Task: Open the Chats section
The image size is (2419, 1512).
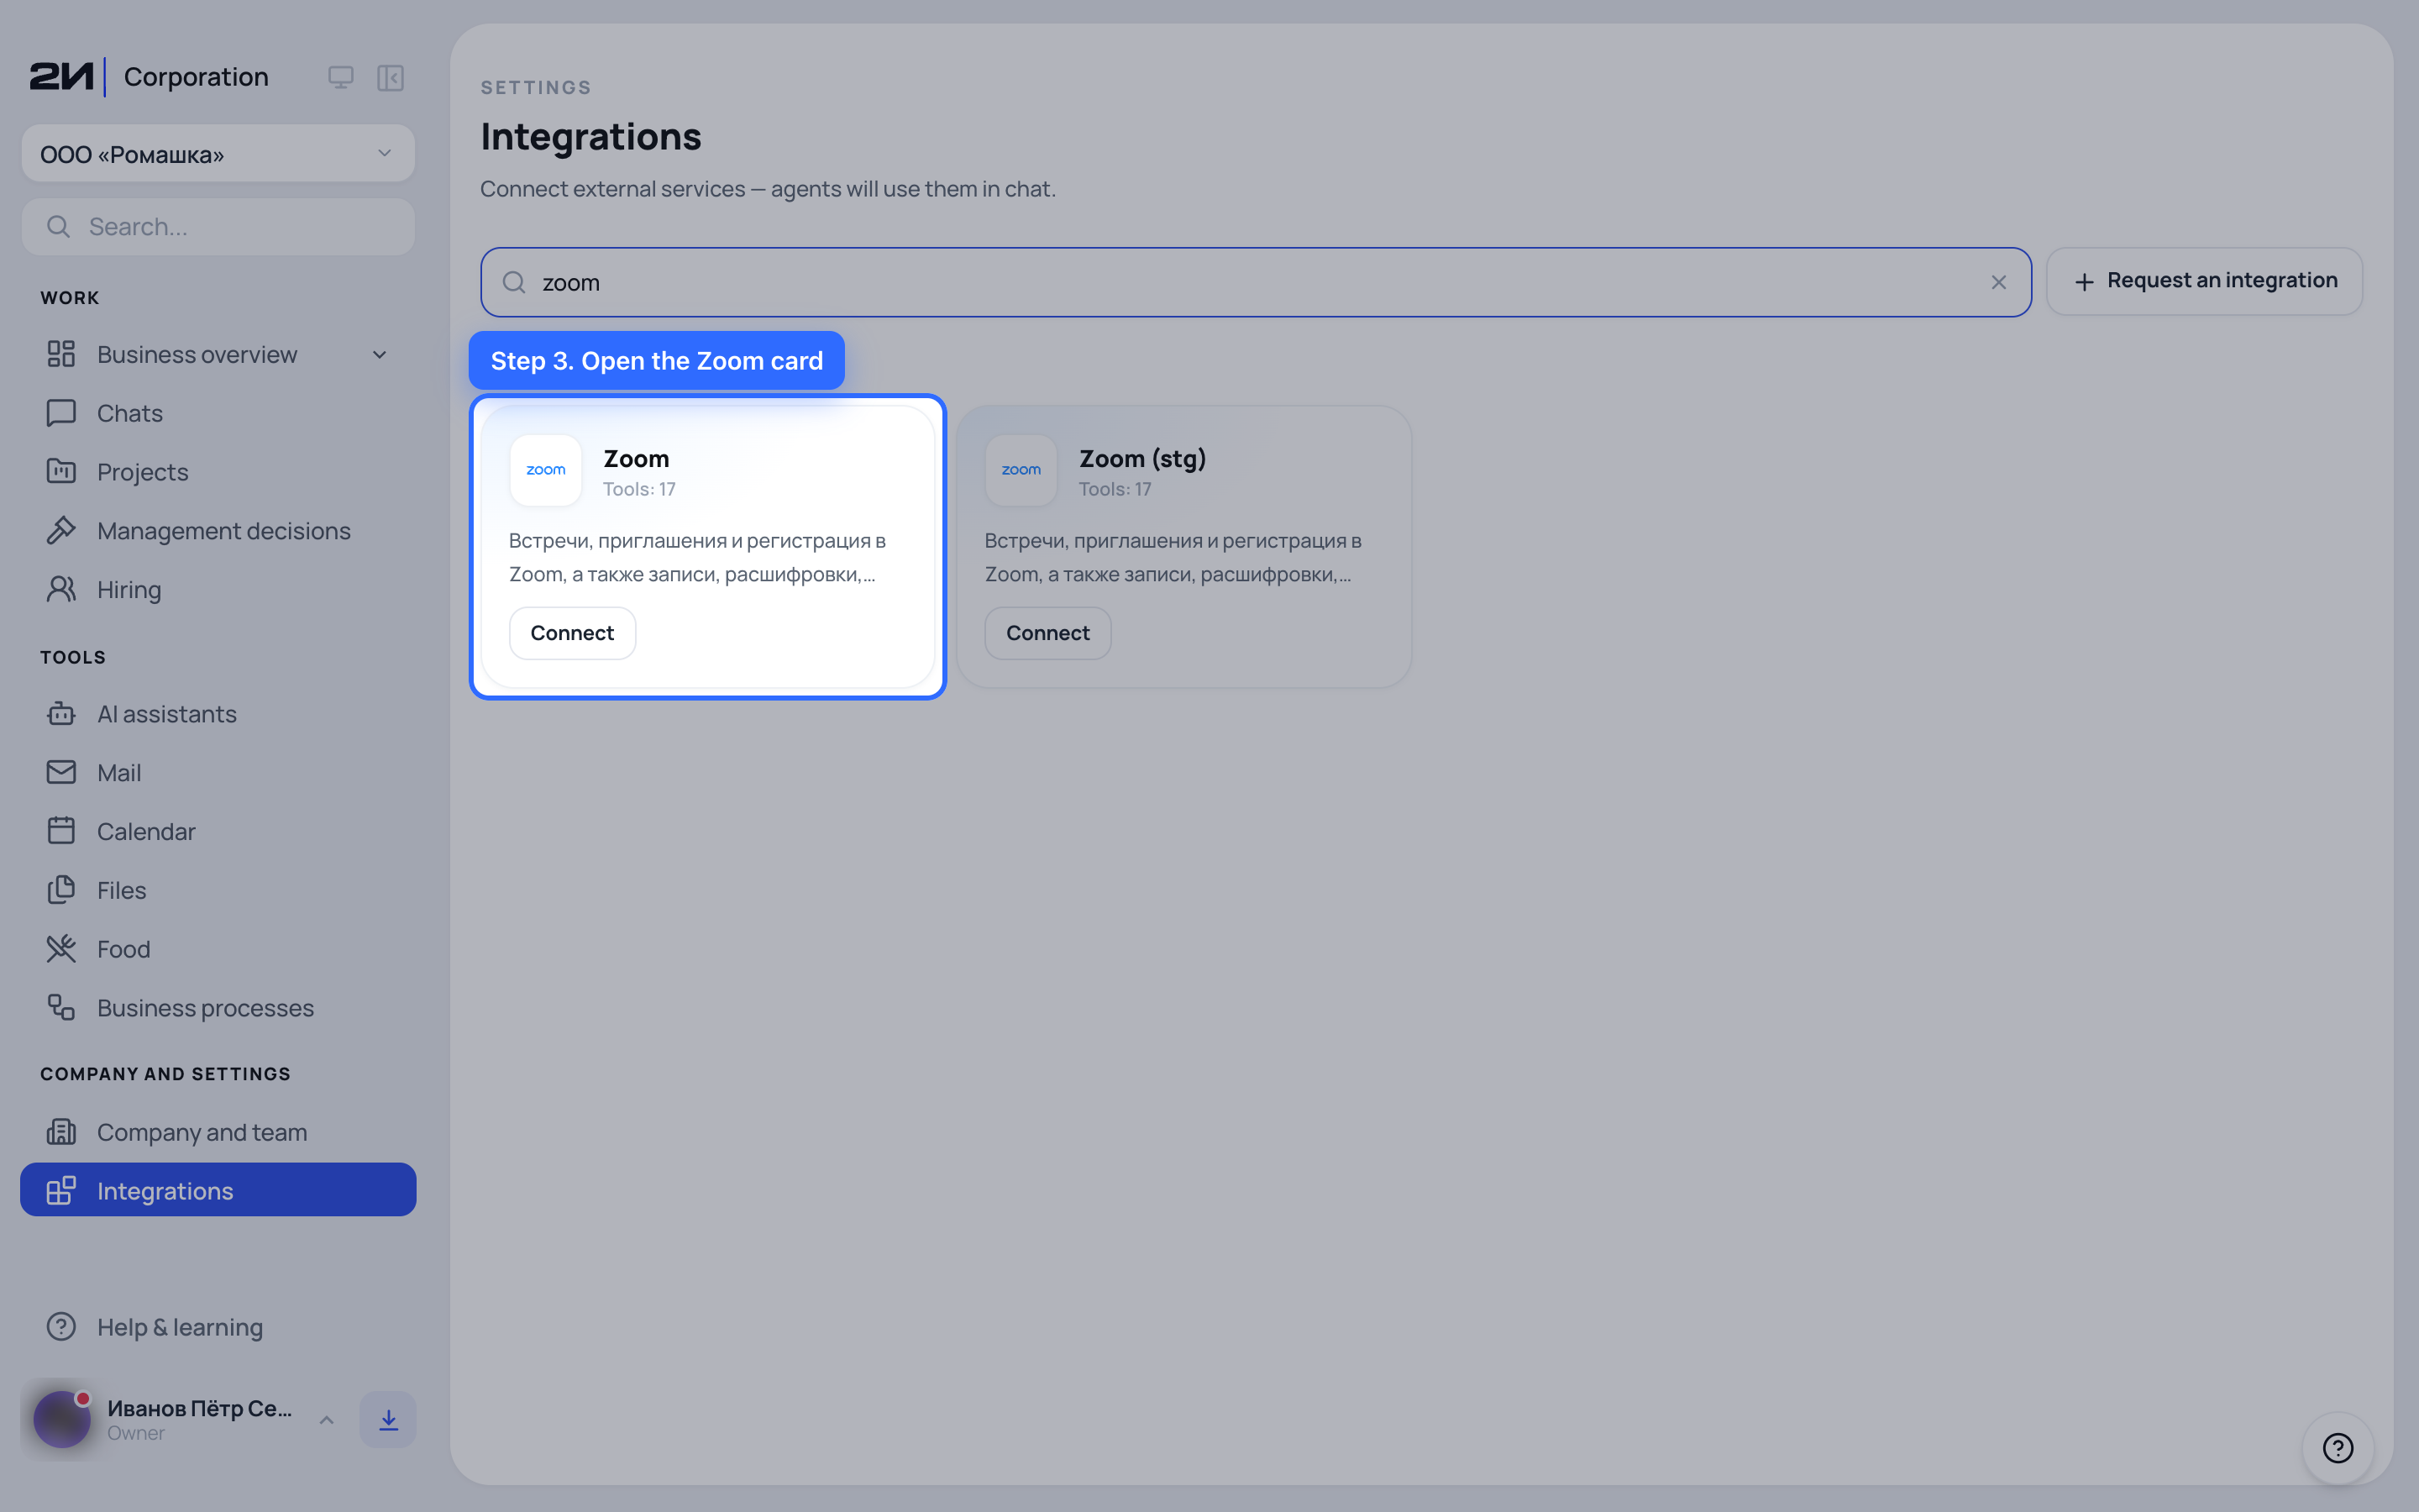Action: click(218, 413)
